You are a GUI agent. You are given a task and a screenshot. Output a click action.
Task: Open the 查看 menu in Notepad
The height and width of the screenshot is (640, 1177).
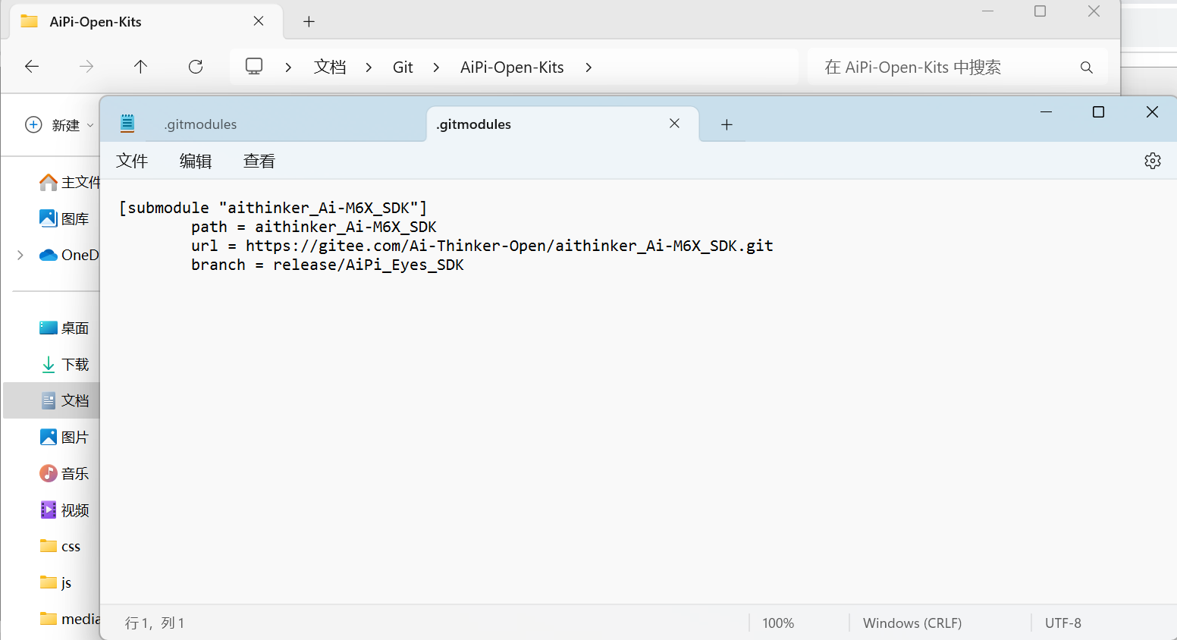pos(259,161)
